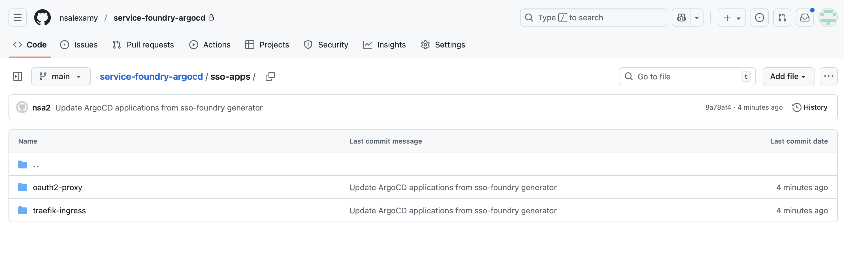The width and height of the screenshot is (844, 273).
Task: Click the oauth2-proxy folder icon
Action: tap(23, 187)
